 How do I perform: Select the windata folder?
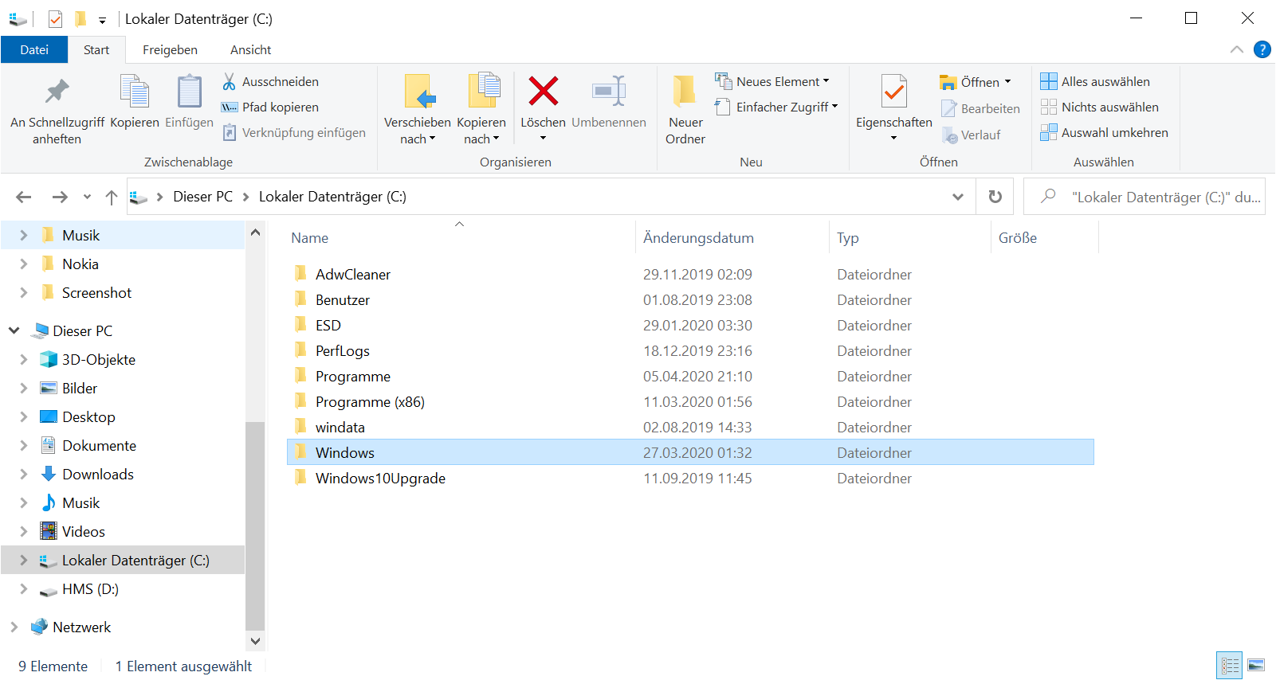point(340,427)
